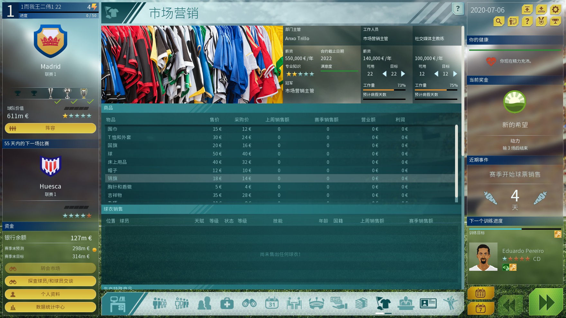Open the medal achievements icon
Viewport: 566px width, 318px height.
tap(541, 22)
